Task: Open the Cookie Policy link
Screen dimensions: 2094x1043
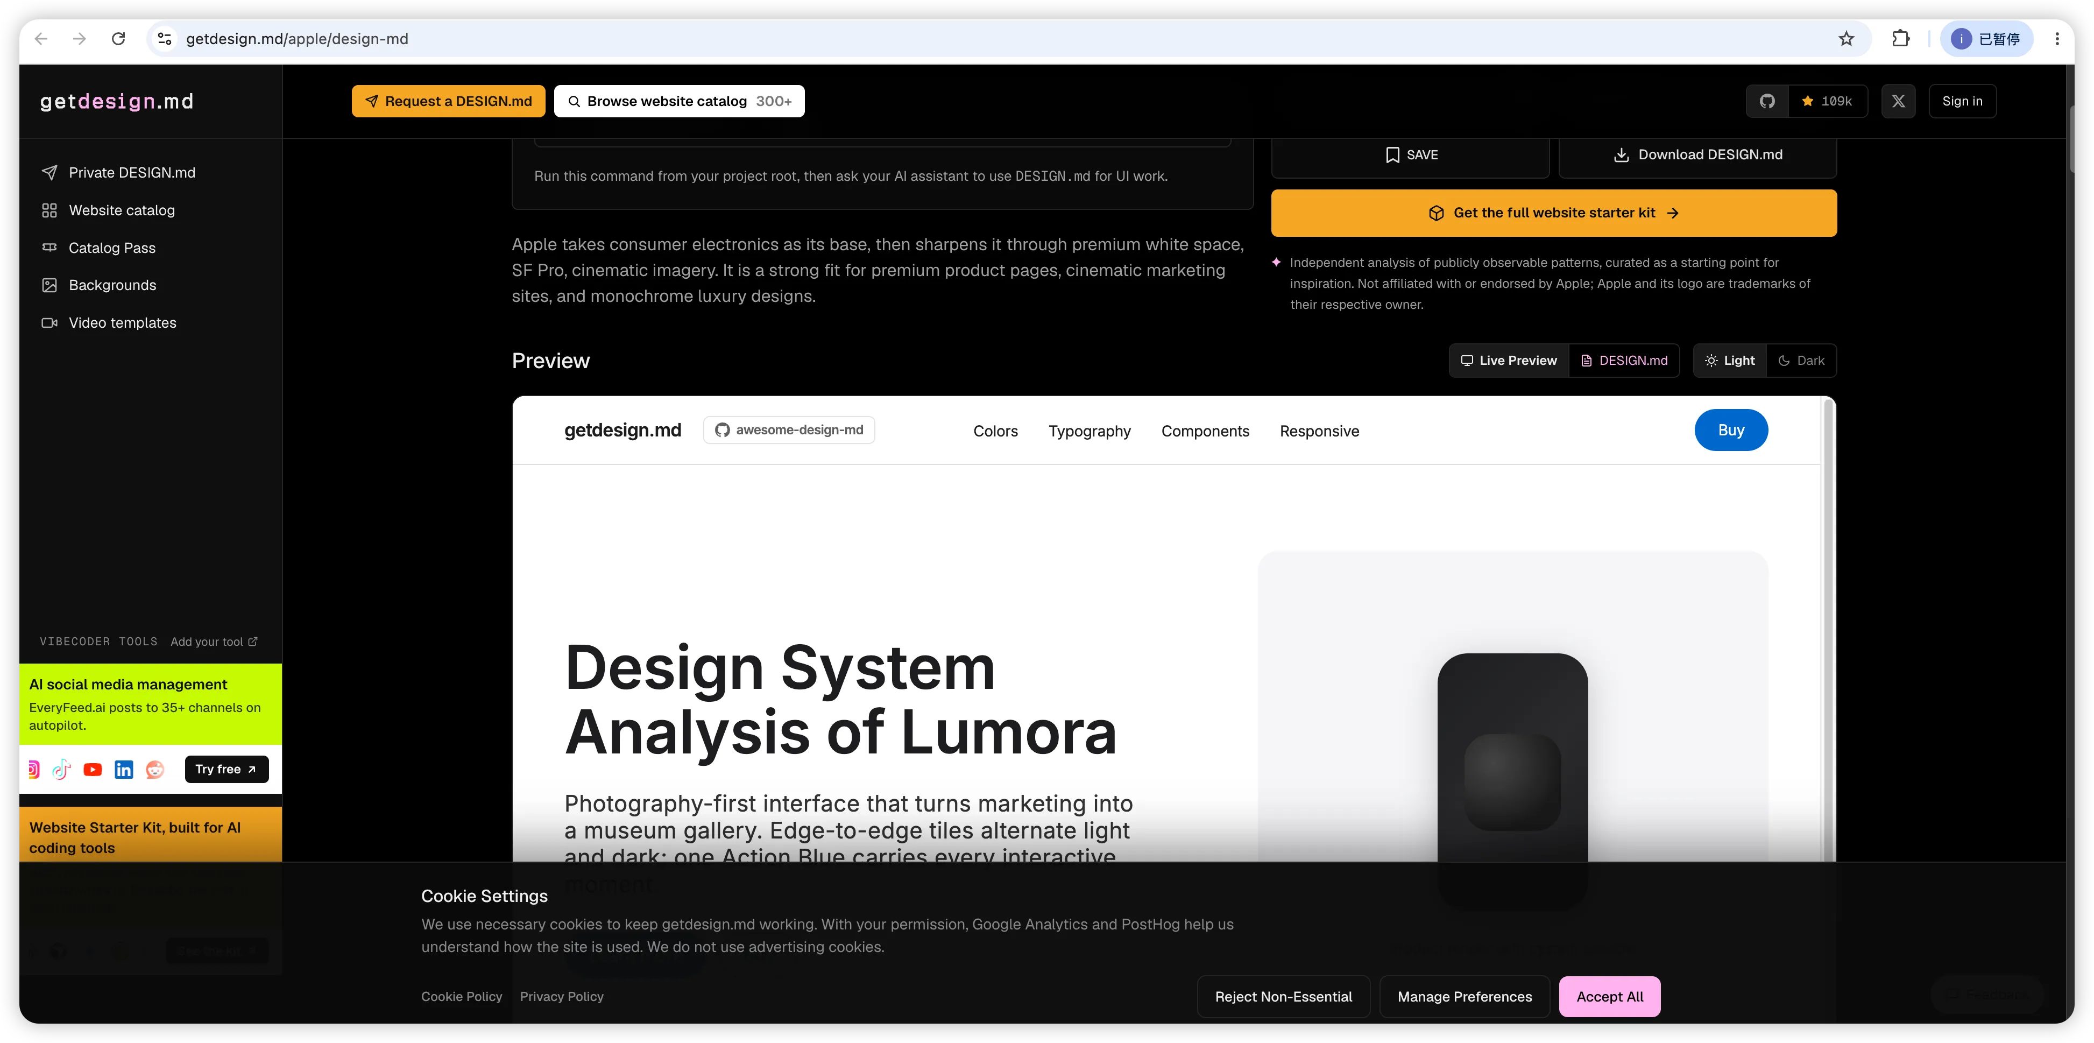Action: click(x=462, y=997)
